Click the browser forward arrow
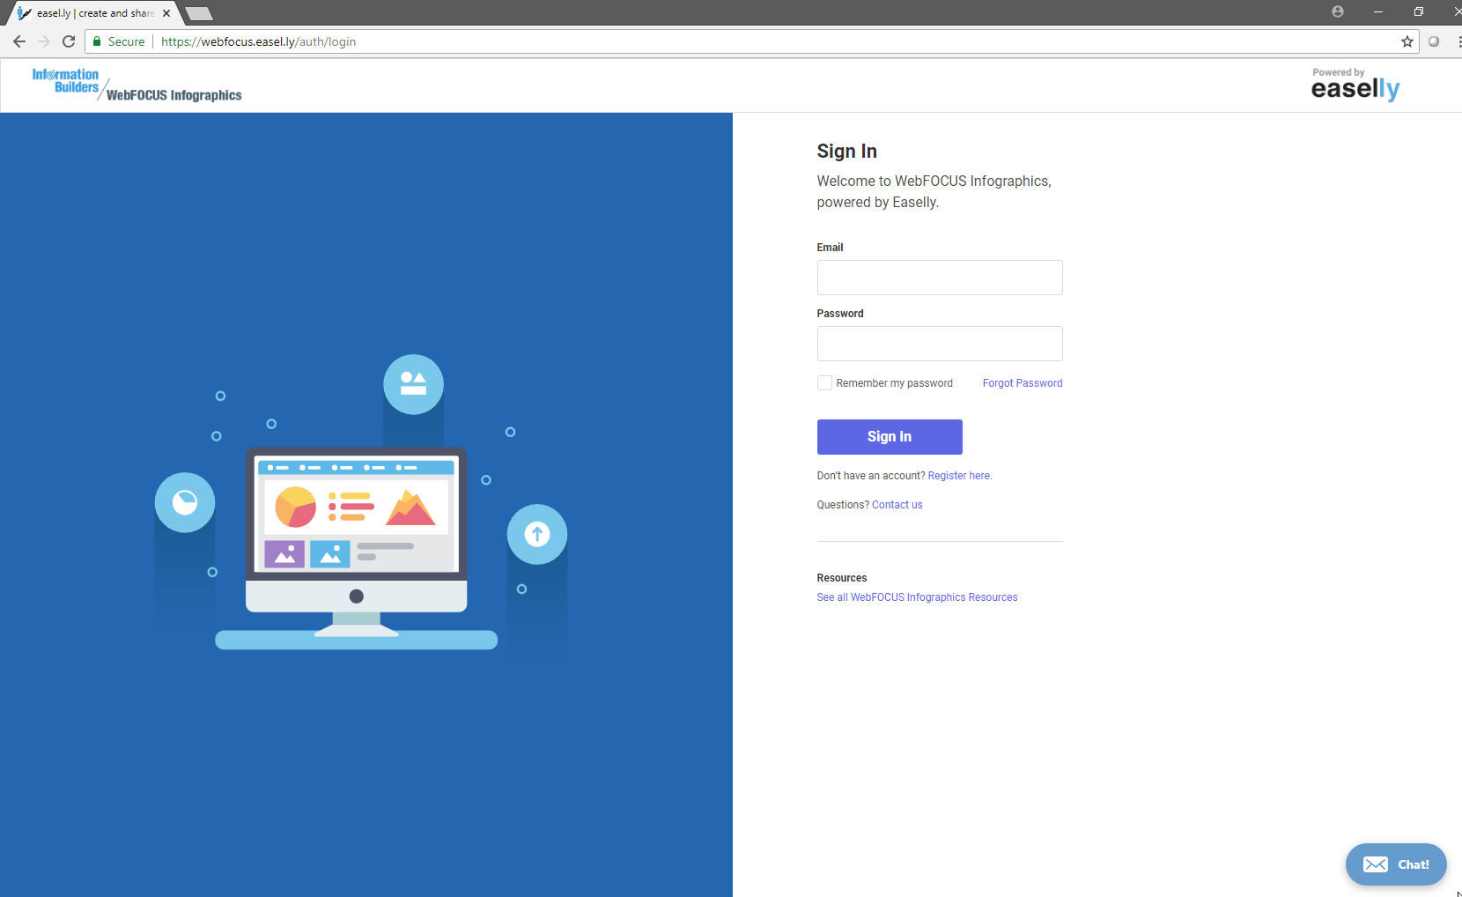 44,41
